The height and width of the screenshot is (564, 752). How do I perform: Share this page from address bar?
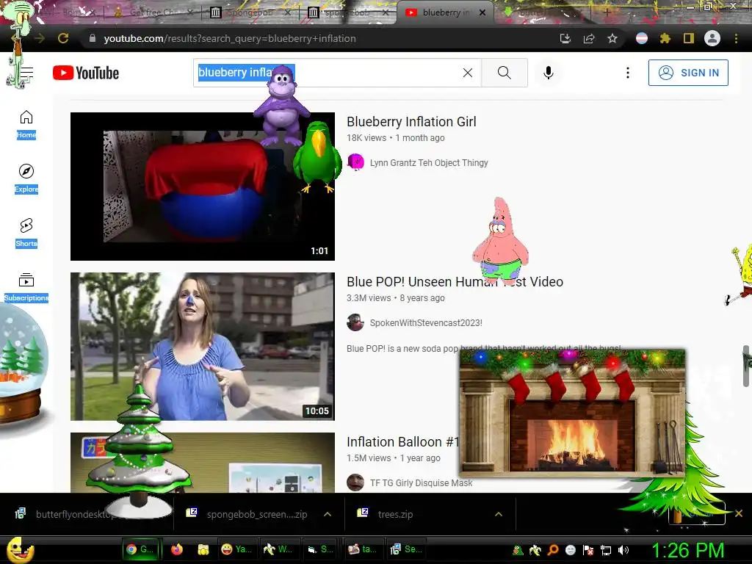pyautogui.click(x=589, y=38)
